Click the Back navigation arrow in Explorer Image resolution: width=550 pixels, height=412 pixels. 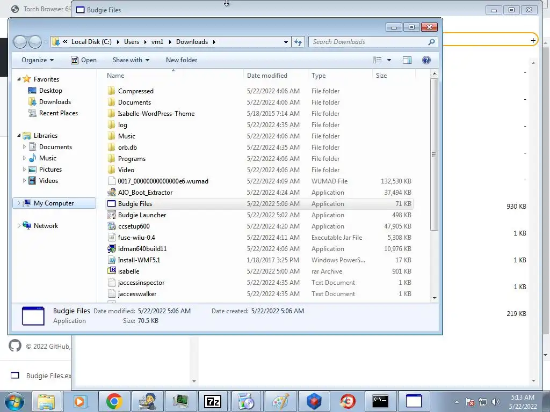pos(20,42)
